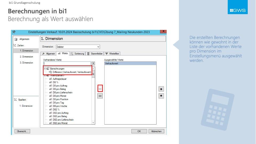Switch to the Sortierung tab
The image size is (256, 144).
[77, 54]
